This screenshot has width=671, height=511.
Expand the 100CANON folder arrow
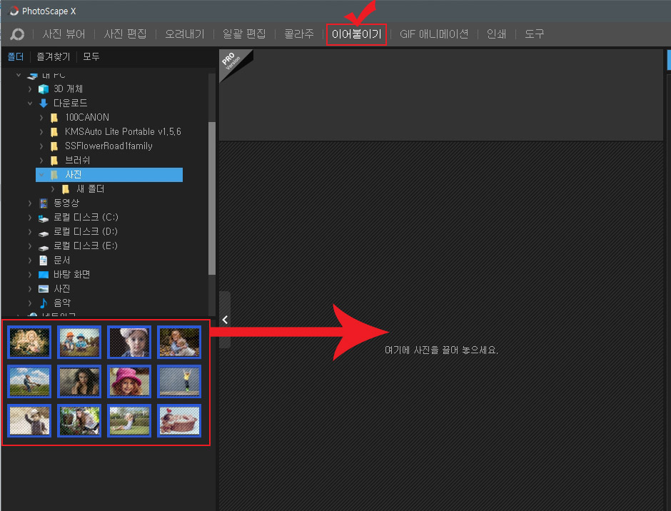(x=41, y=117)
